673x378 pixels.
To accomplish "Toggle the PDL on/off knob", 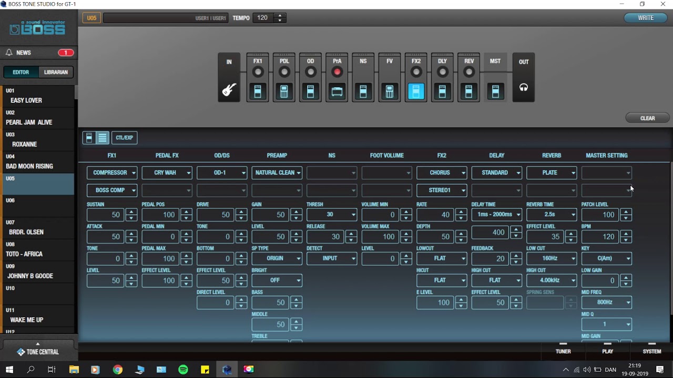I will click(284, 72).
